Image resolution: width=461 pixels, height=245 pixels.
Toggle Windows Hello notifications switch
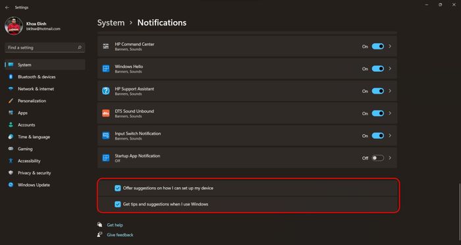(x=378, y=68)
